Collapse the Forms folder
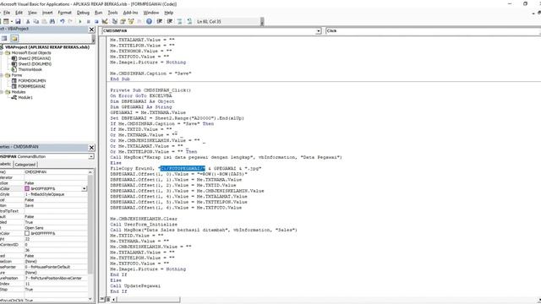Viewport: 541px width, 304px height. [2, 75]
